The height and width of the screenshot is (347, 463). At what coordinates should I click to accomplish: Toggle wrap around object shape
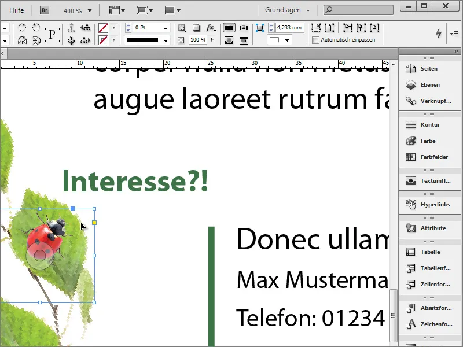click(x=229, y=40)
